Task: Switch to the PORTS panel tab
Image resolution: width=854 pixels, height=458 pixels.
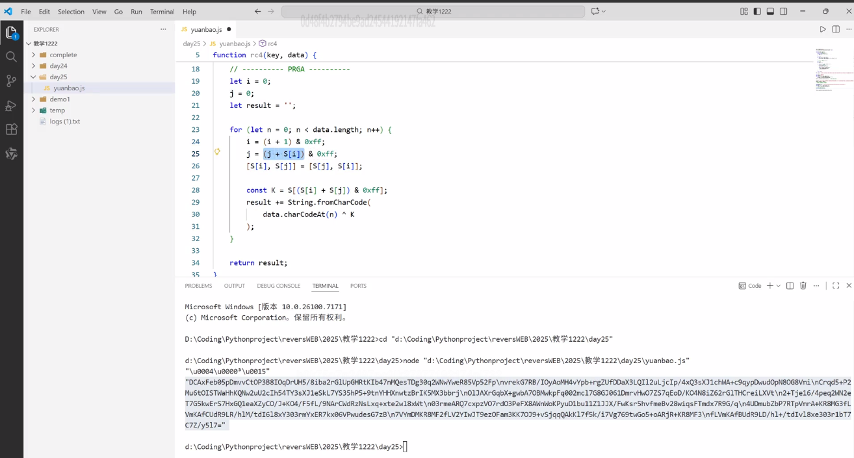Action: coord(358,286)
